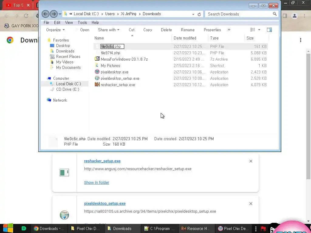Remove reshacker_setup.exe from Chrome's download list
Viewport: 311px width, 233px height.
tap(251, 161)
